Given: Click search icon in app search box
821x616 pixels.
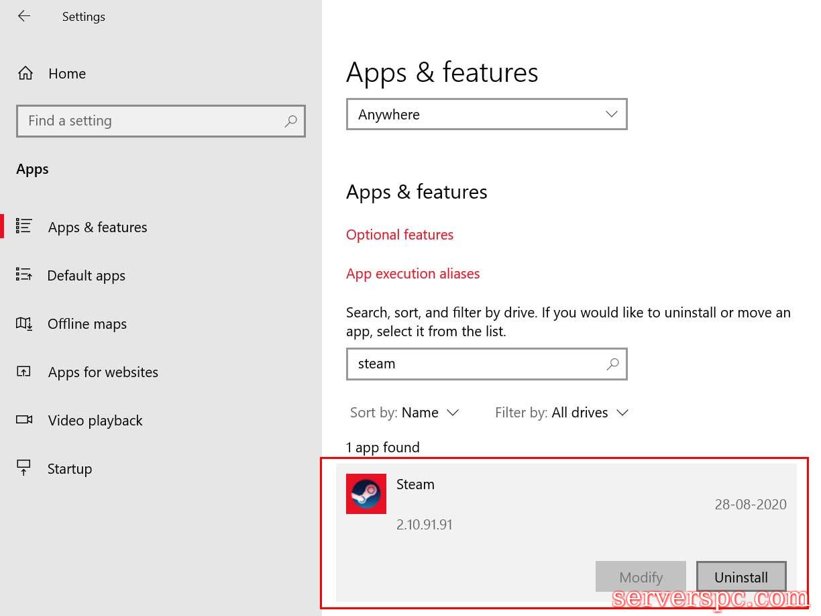Looking at the screenshot, I should (x=612, y=364).
